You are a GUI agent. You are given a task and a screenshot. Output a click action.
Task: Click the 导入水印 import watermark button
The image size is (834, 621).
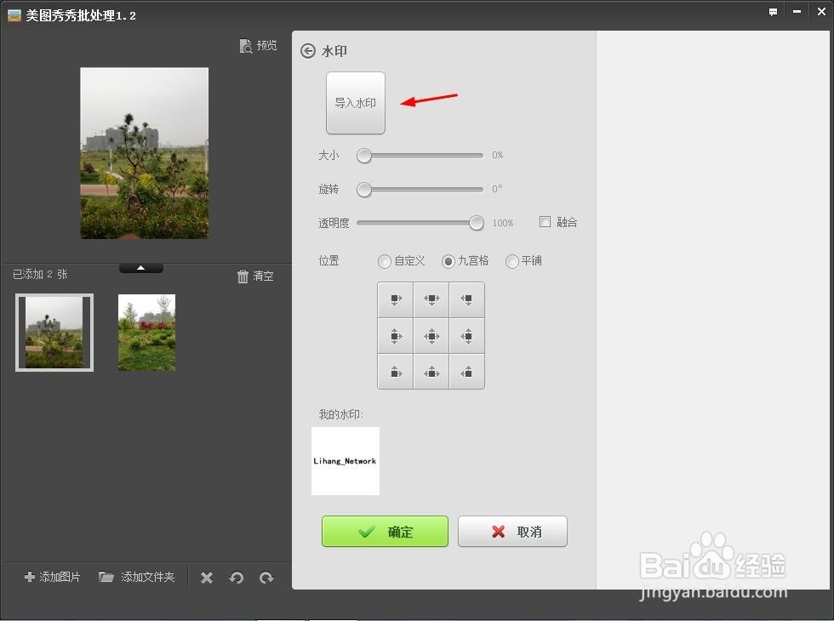(x=355, y=102)
